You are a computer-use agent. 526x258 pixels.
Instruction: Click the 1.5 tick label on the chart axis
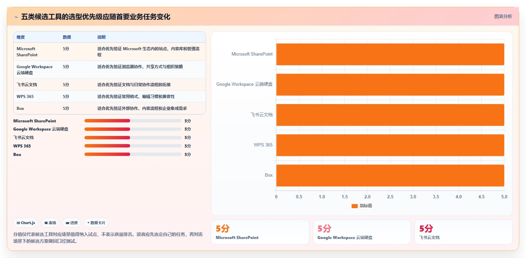point(345,197)
